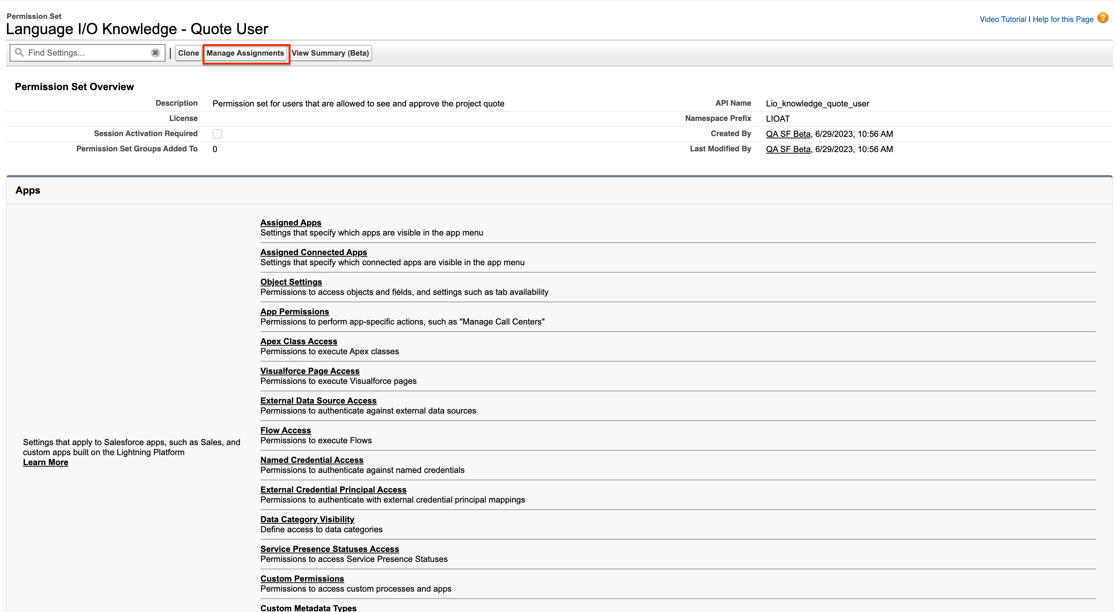The height and width of the screenshot is (612, 1116).
Task: Click the Language I/O Knowledge - Quote User title
Action: point(137,29)
